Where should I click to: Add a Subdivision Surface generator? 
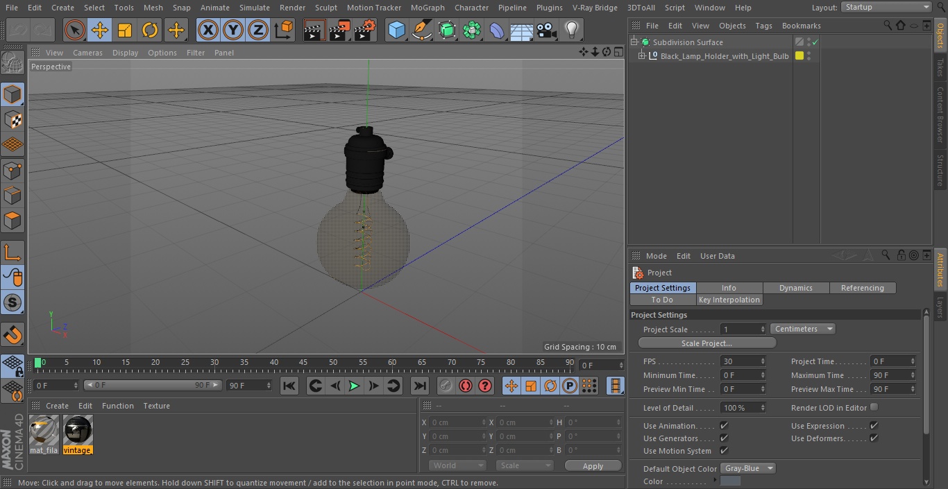point(447,30)
